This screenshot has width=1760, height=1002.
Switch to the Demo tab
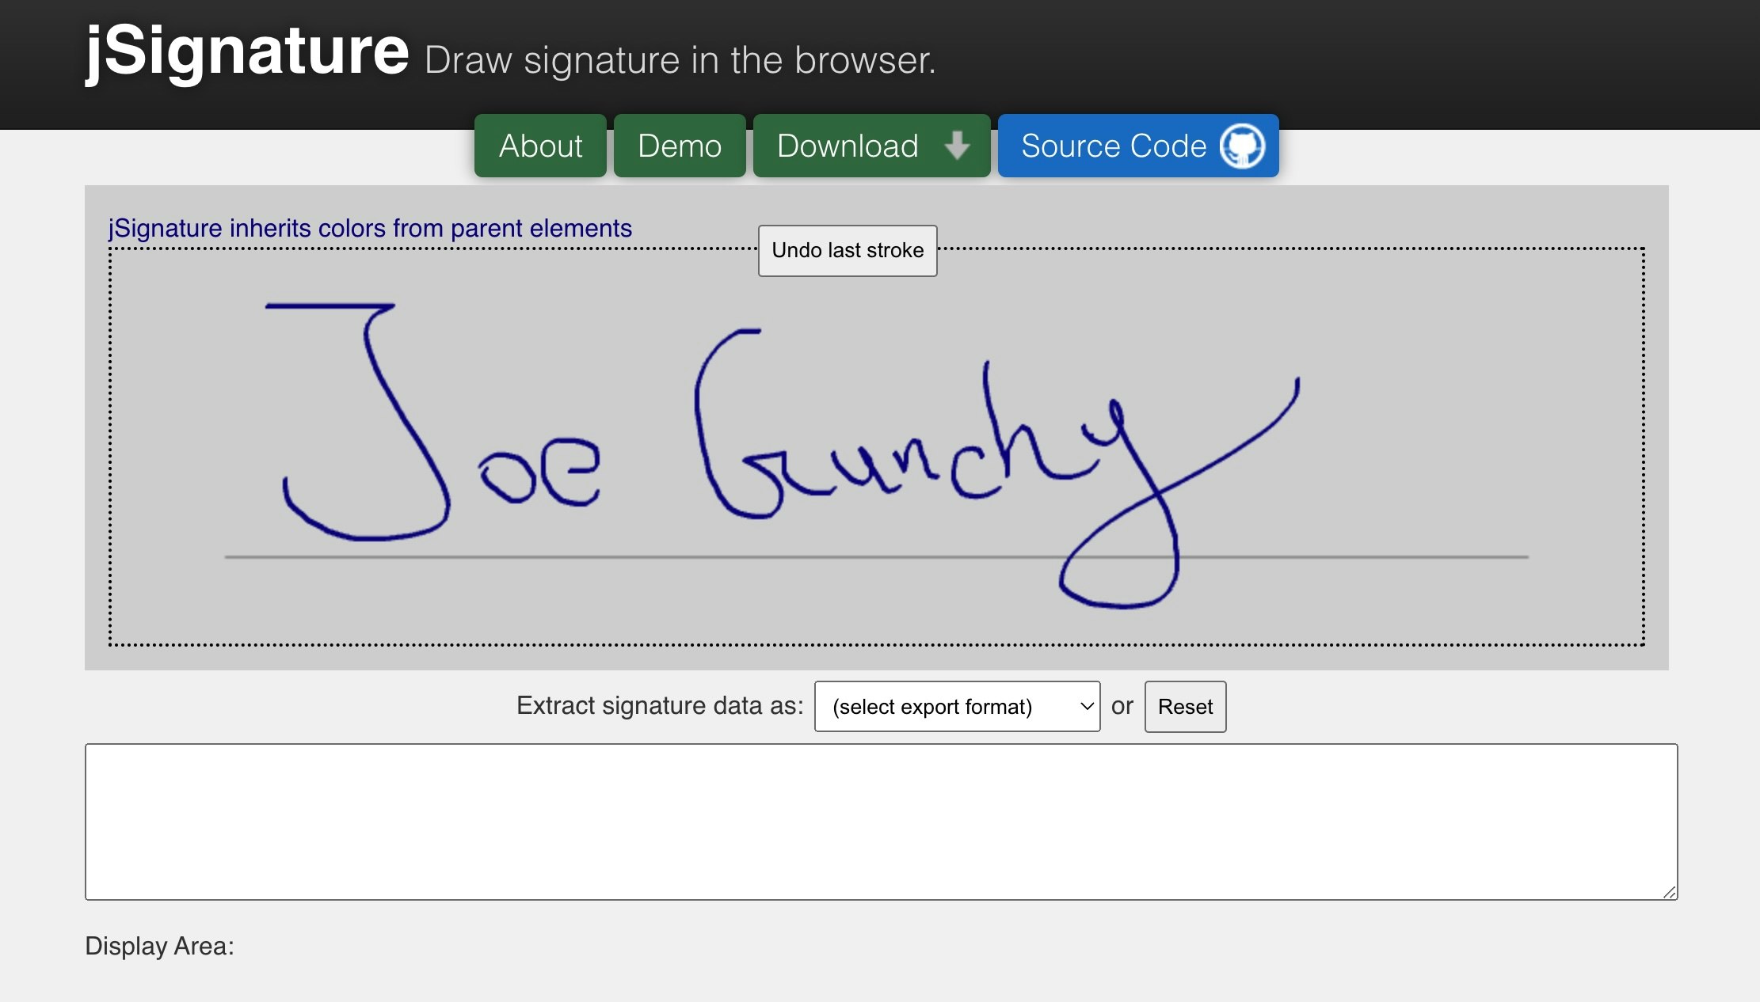click(680, 146)
